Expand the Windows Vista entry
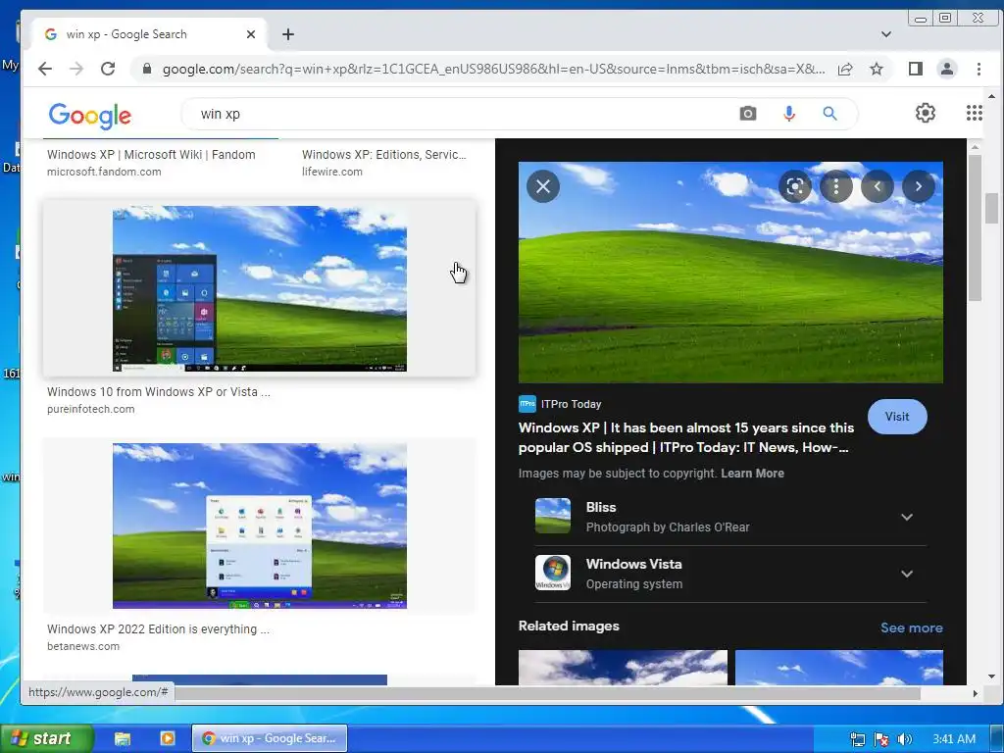Viewport: 1004px width, 753px height. pyautogui.click(x=907, y=574)
